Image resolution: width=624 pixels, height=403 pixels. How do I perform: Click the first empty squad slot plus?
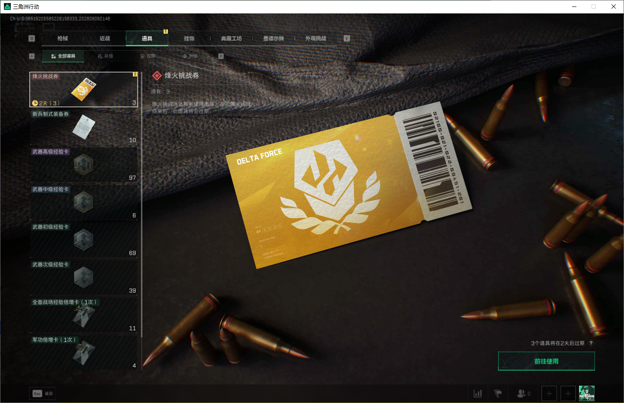click(549, 393)
